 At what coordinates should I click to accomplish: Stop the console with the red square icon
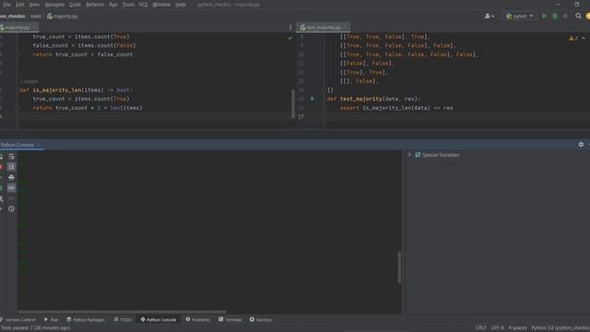tap(1, 167)
